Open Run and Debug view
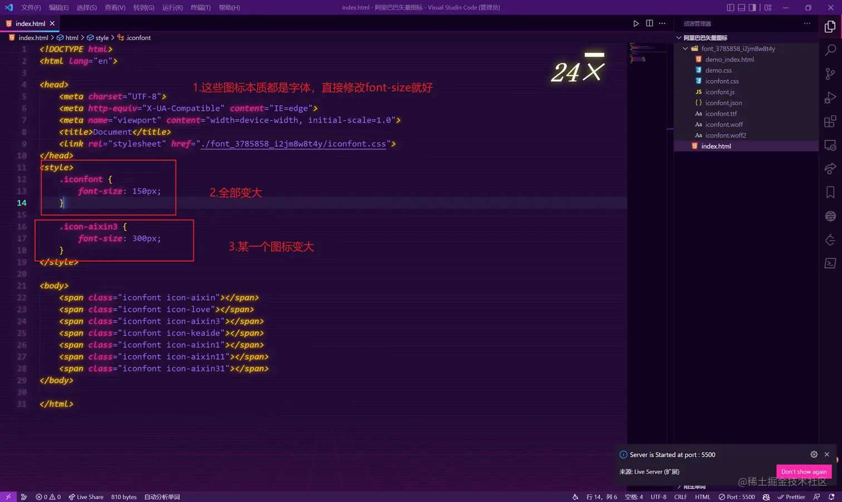Viewport: 842px width, 502px height. (x=830, y=98)
